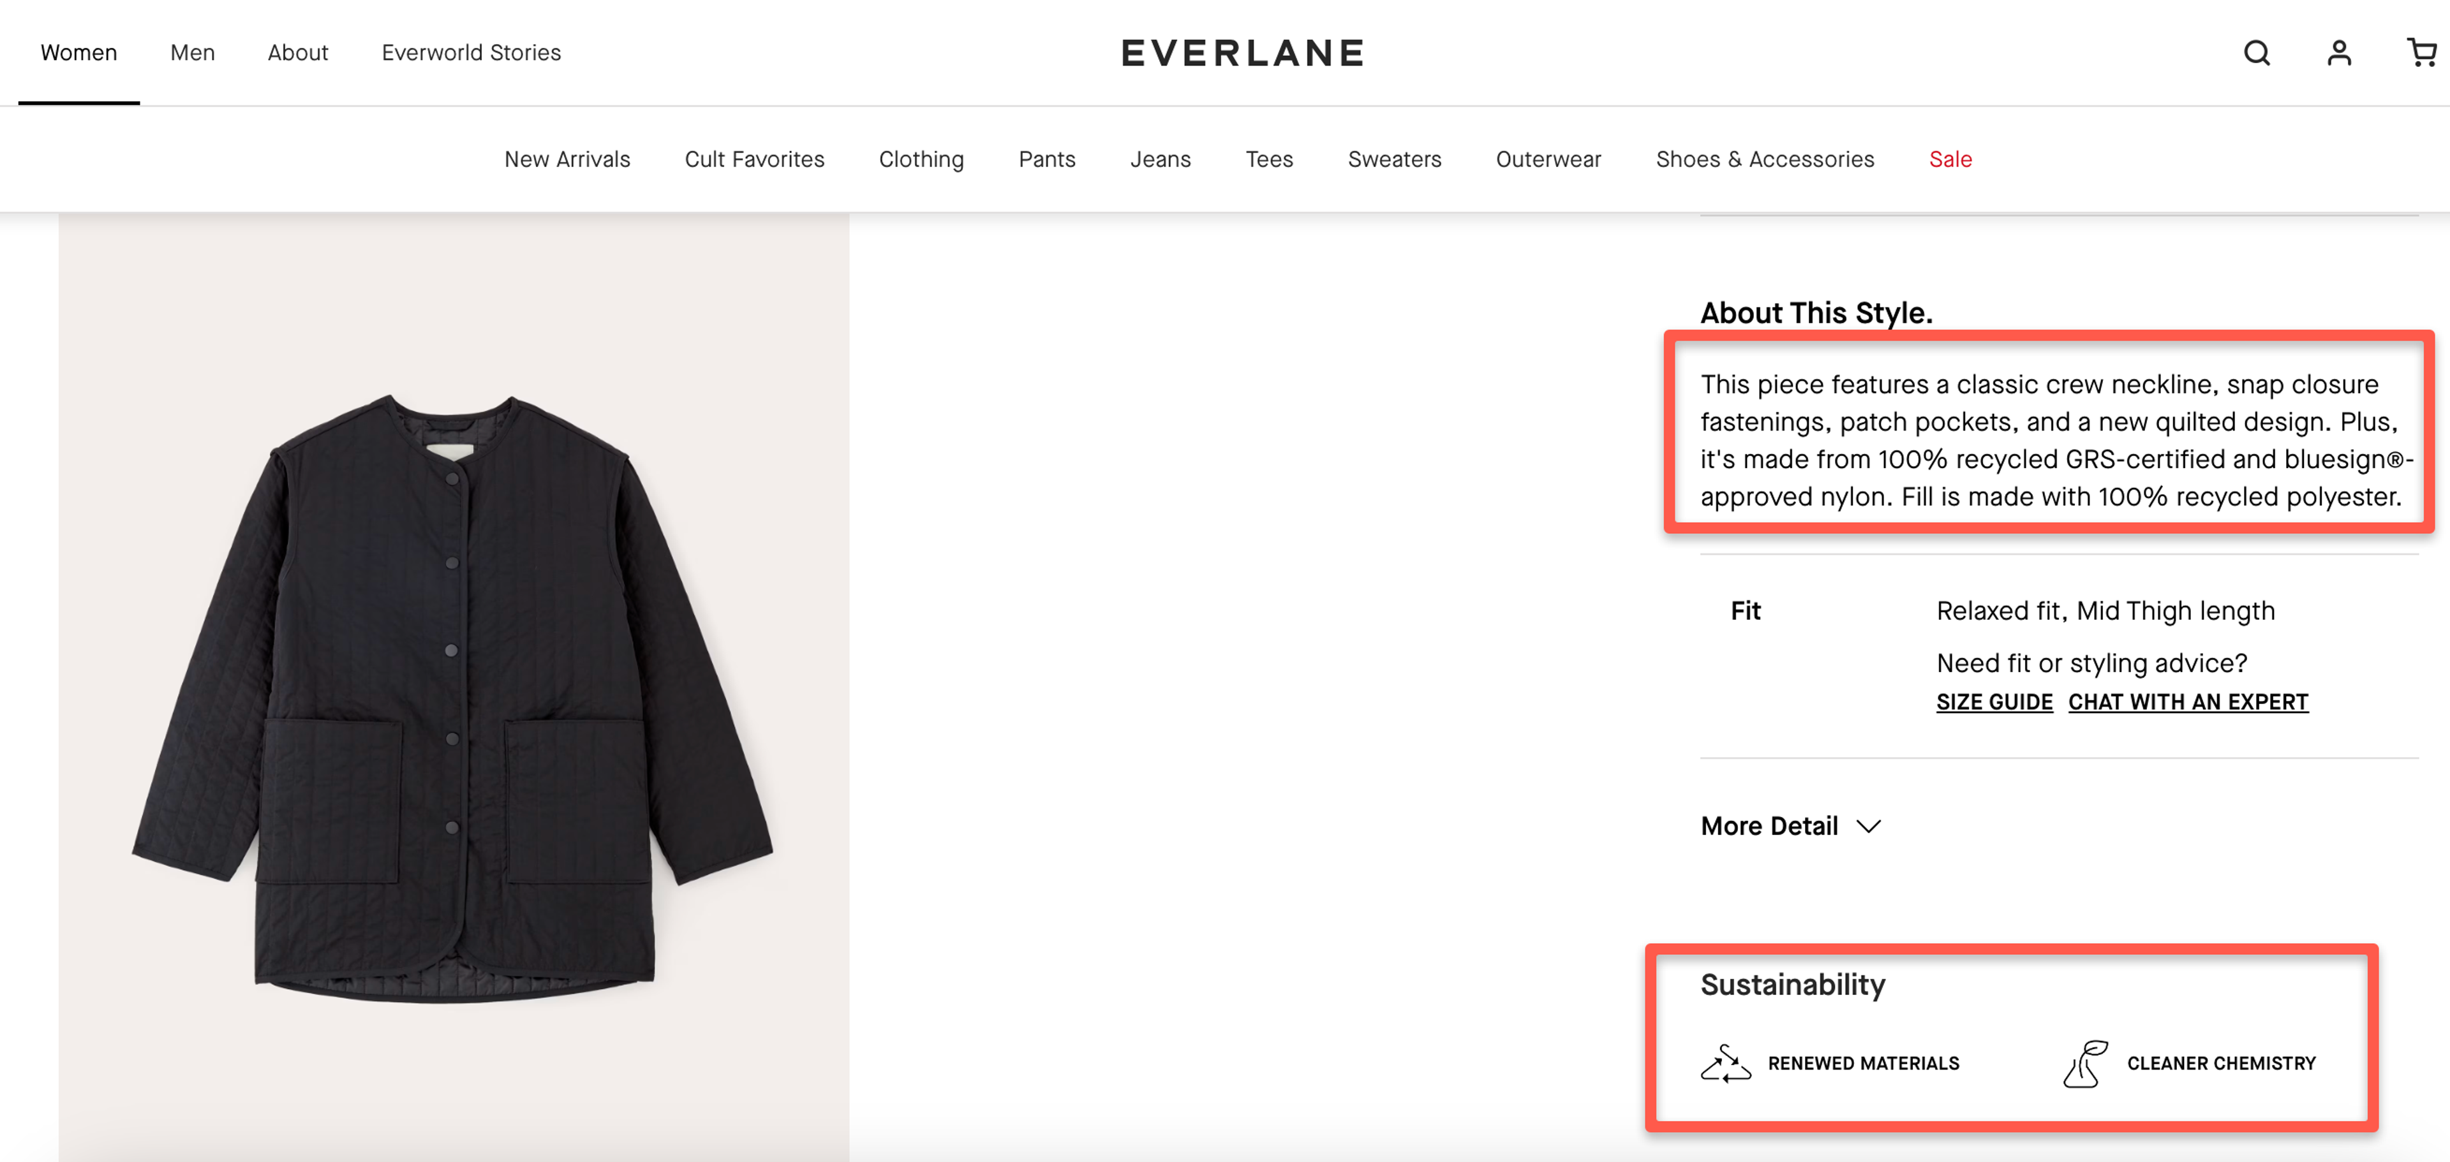Open Everworld Stories
The height and width of the screenshot is (1162, 2450).
(470, 52)
